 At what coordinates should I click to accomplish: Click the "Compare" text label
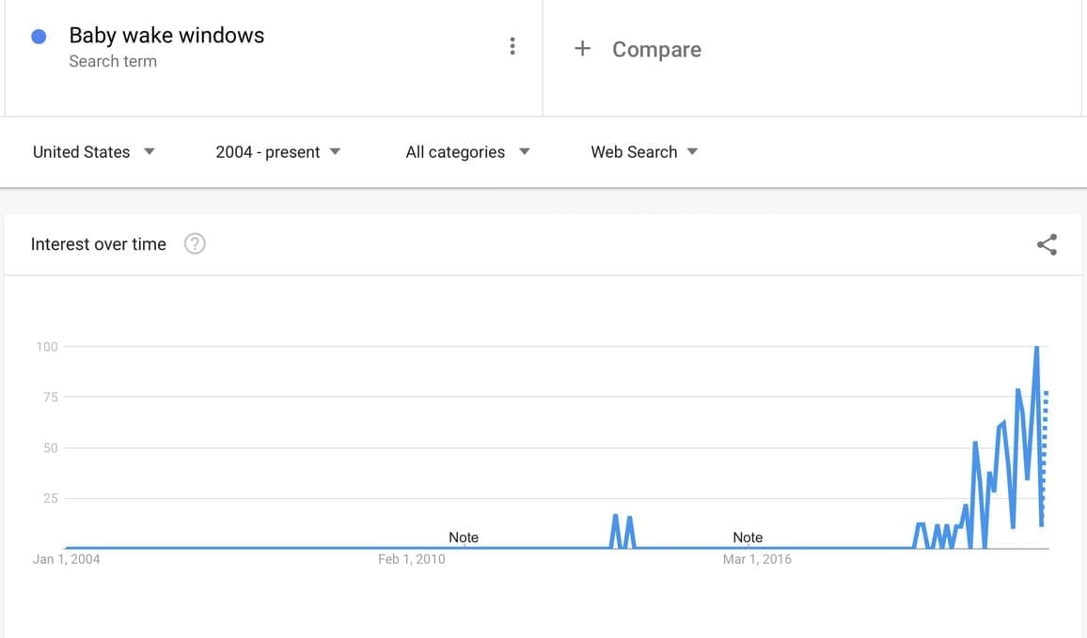(x=656, y=50)
